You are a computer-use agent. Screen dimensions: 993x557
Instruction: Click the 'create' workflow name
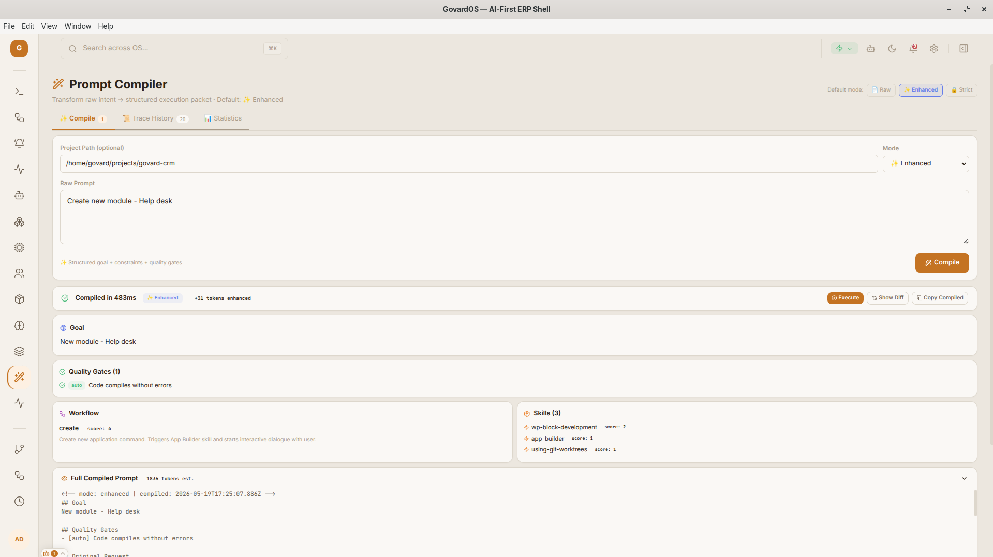click(x=69, y=428)
